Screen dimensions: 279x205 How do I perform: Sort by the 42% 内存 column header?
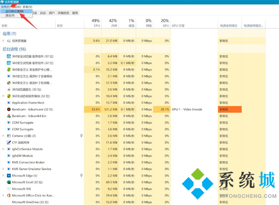pos(110,23)
